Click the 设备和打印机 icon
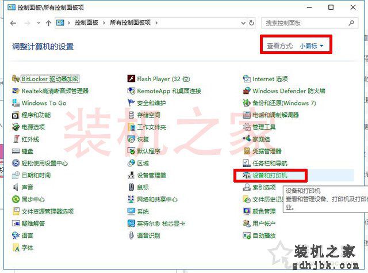This screenshot has width=368, height=273. click(247, 175)
